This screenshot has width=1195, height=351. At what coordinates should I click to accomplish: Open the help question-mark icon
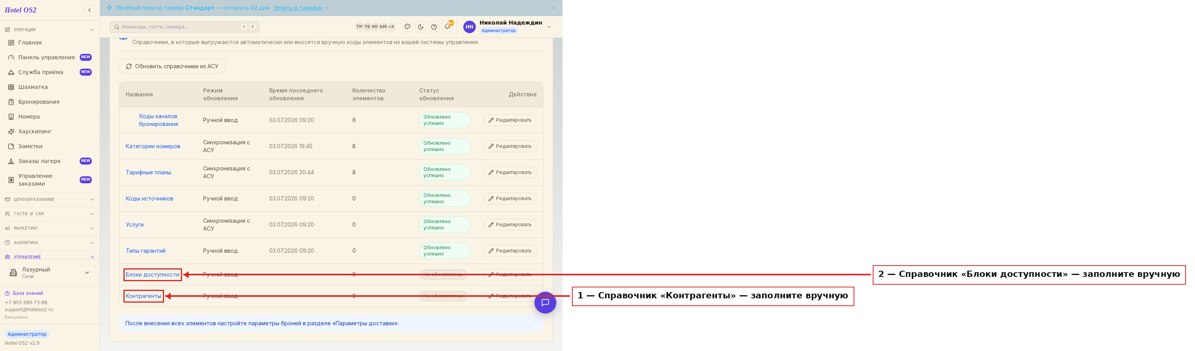pos(434,27)
